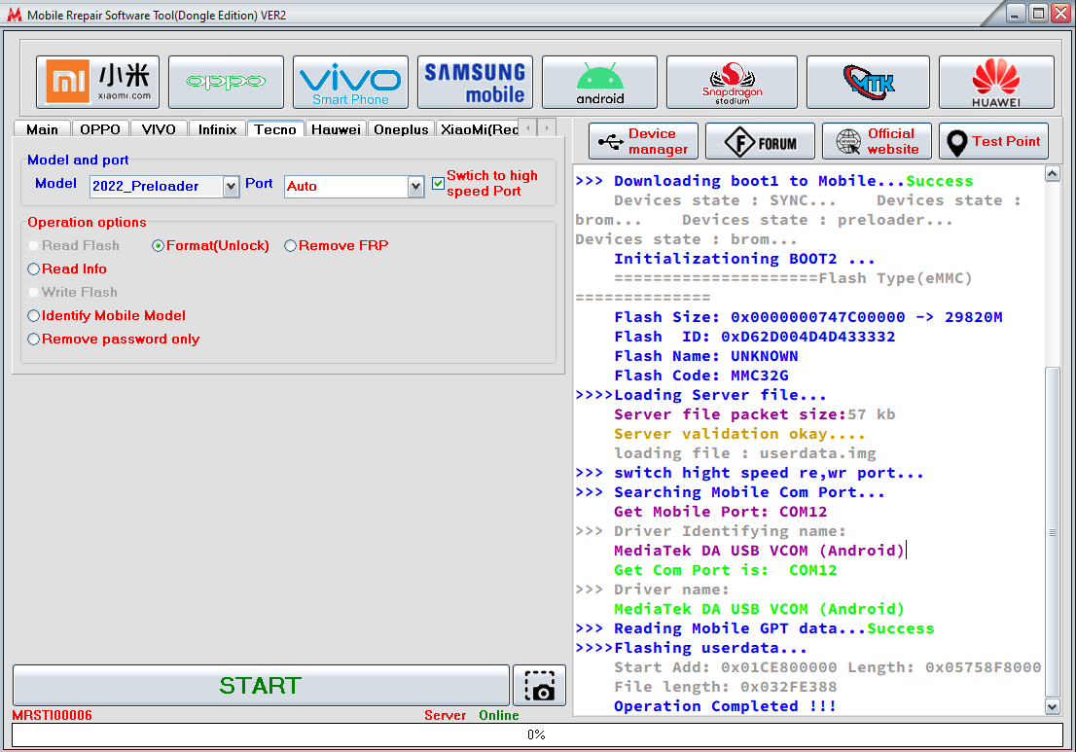This screenshot has width=1076, height=752.
Task: Switch to the Oneplus tab
Action: point(402,129)
